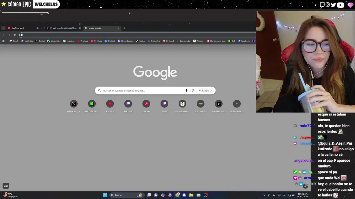
Task: Open the apps grid in bookmarks bar
Action: pyautogui.click(x=3, y=41)
